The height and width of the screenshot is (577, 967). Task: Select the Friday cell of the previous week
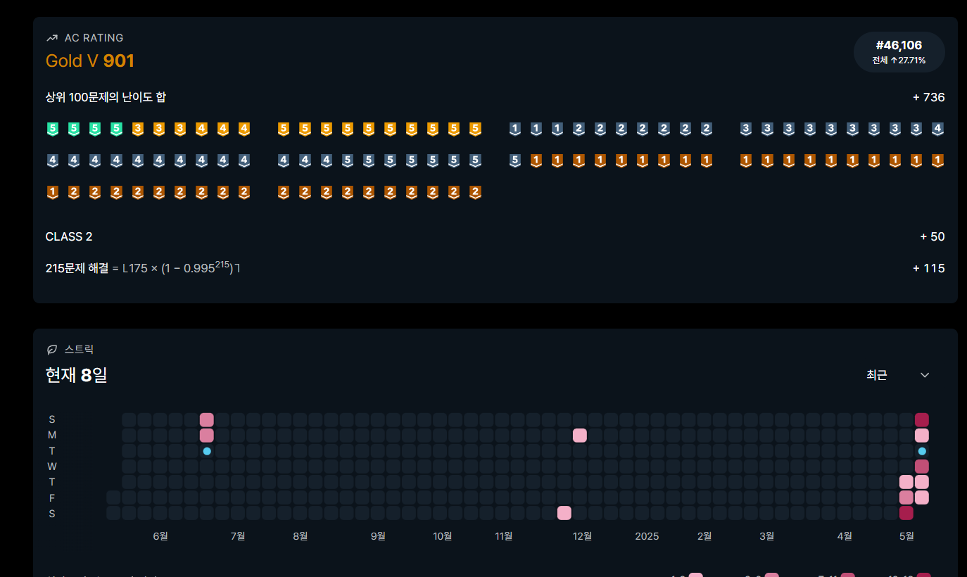pyautogui.click(x=906, y=497)
